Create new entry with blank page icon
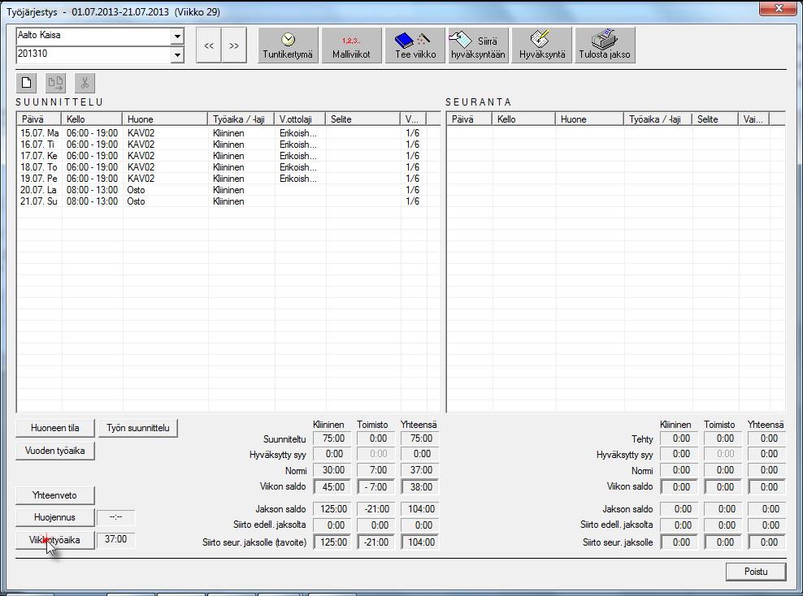803x596 pixels. [26, 82]
